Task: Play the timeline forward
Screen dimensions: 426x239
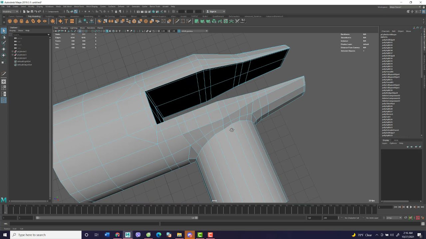Action: (411, 207)
